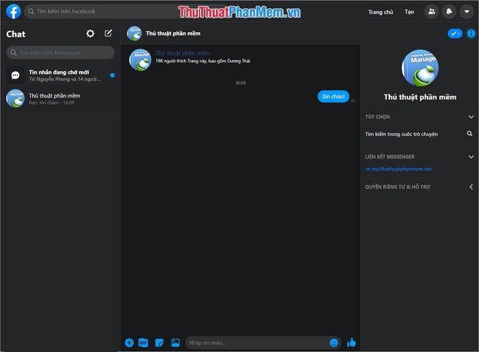
Task: Open GIF picker in message toolbar
Action: pos(143,342)
